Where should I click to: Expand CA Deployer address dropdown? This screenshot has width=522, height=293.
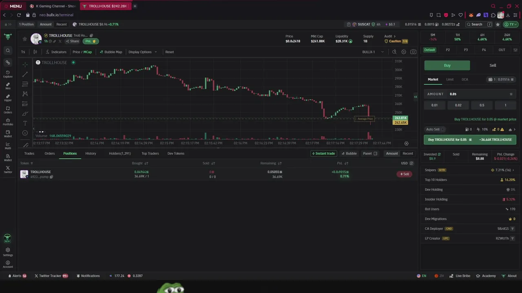point(513,229)
